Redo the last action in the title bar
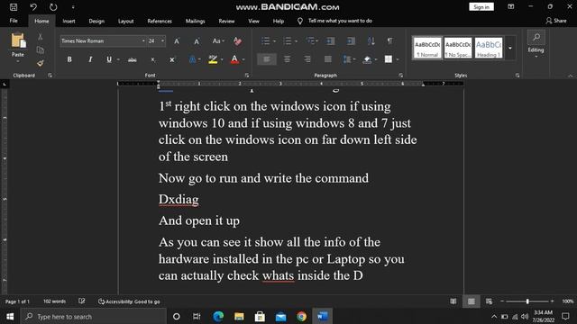This screenshot has width=577, height=324. click(53, 7)
